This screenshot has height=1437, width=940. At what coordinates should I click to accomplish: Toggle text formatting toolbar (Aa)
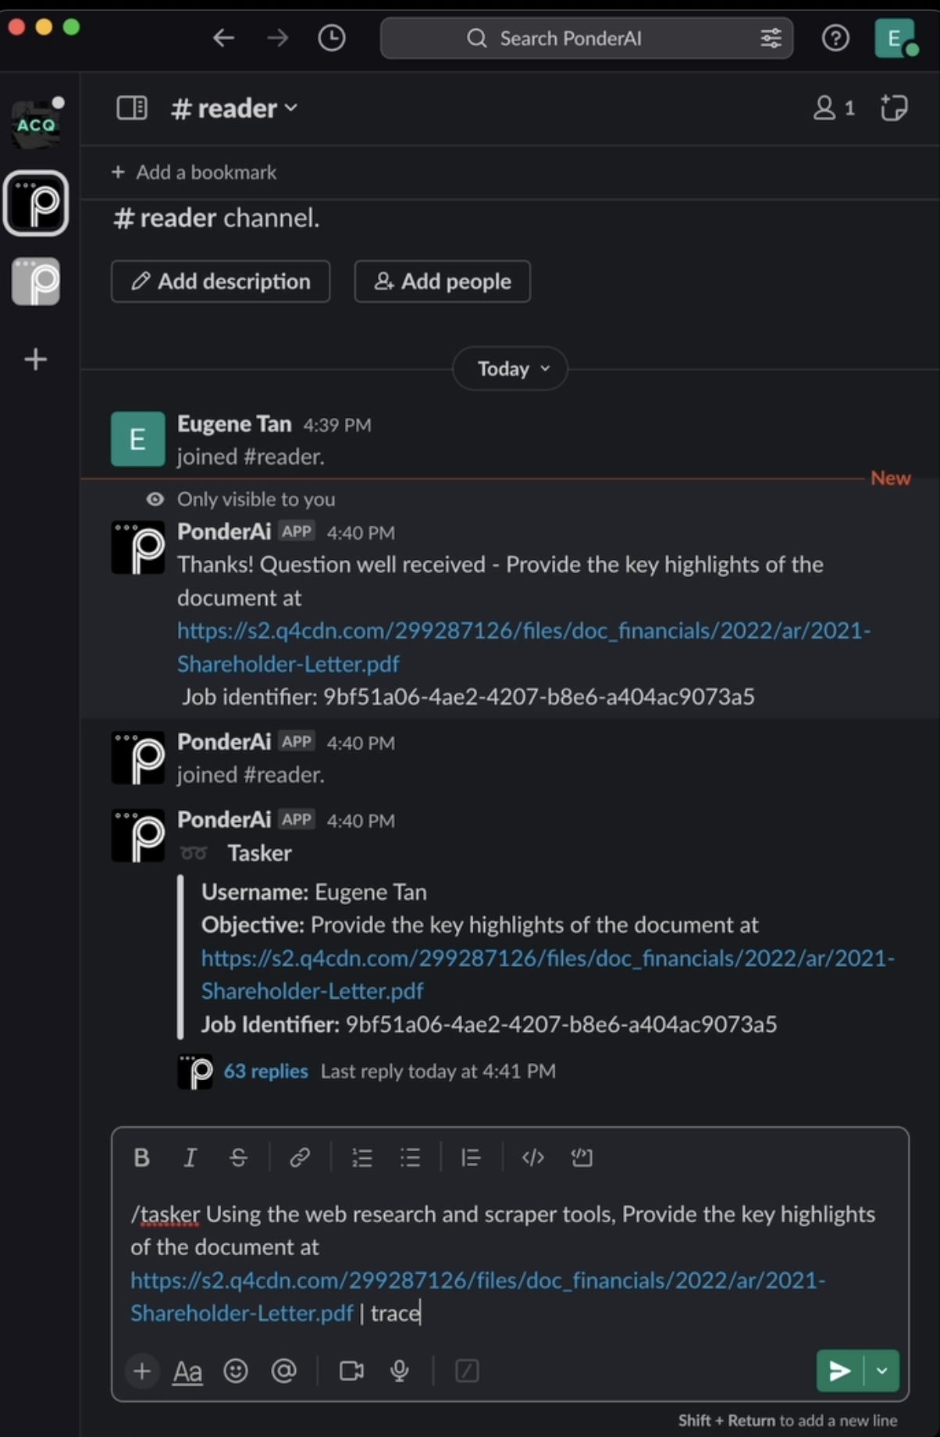[x=187, y=1371]
